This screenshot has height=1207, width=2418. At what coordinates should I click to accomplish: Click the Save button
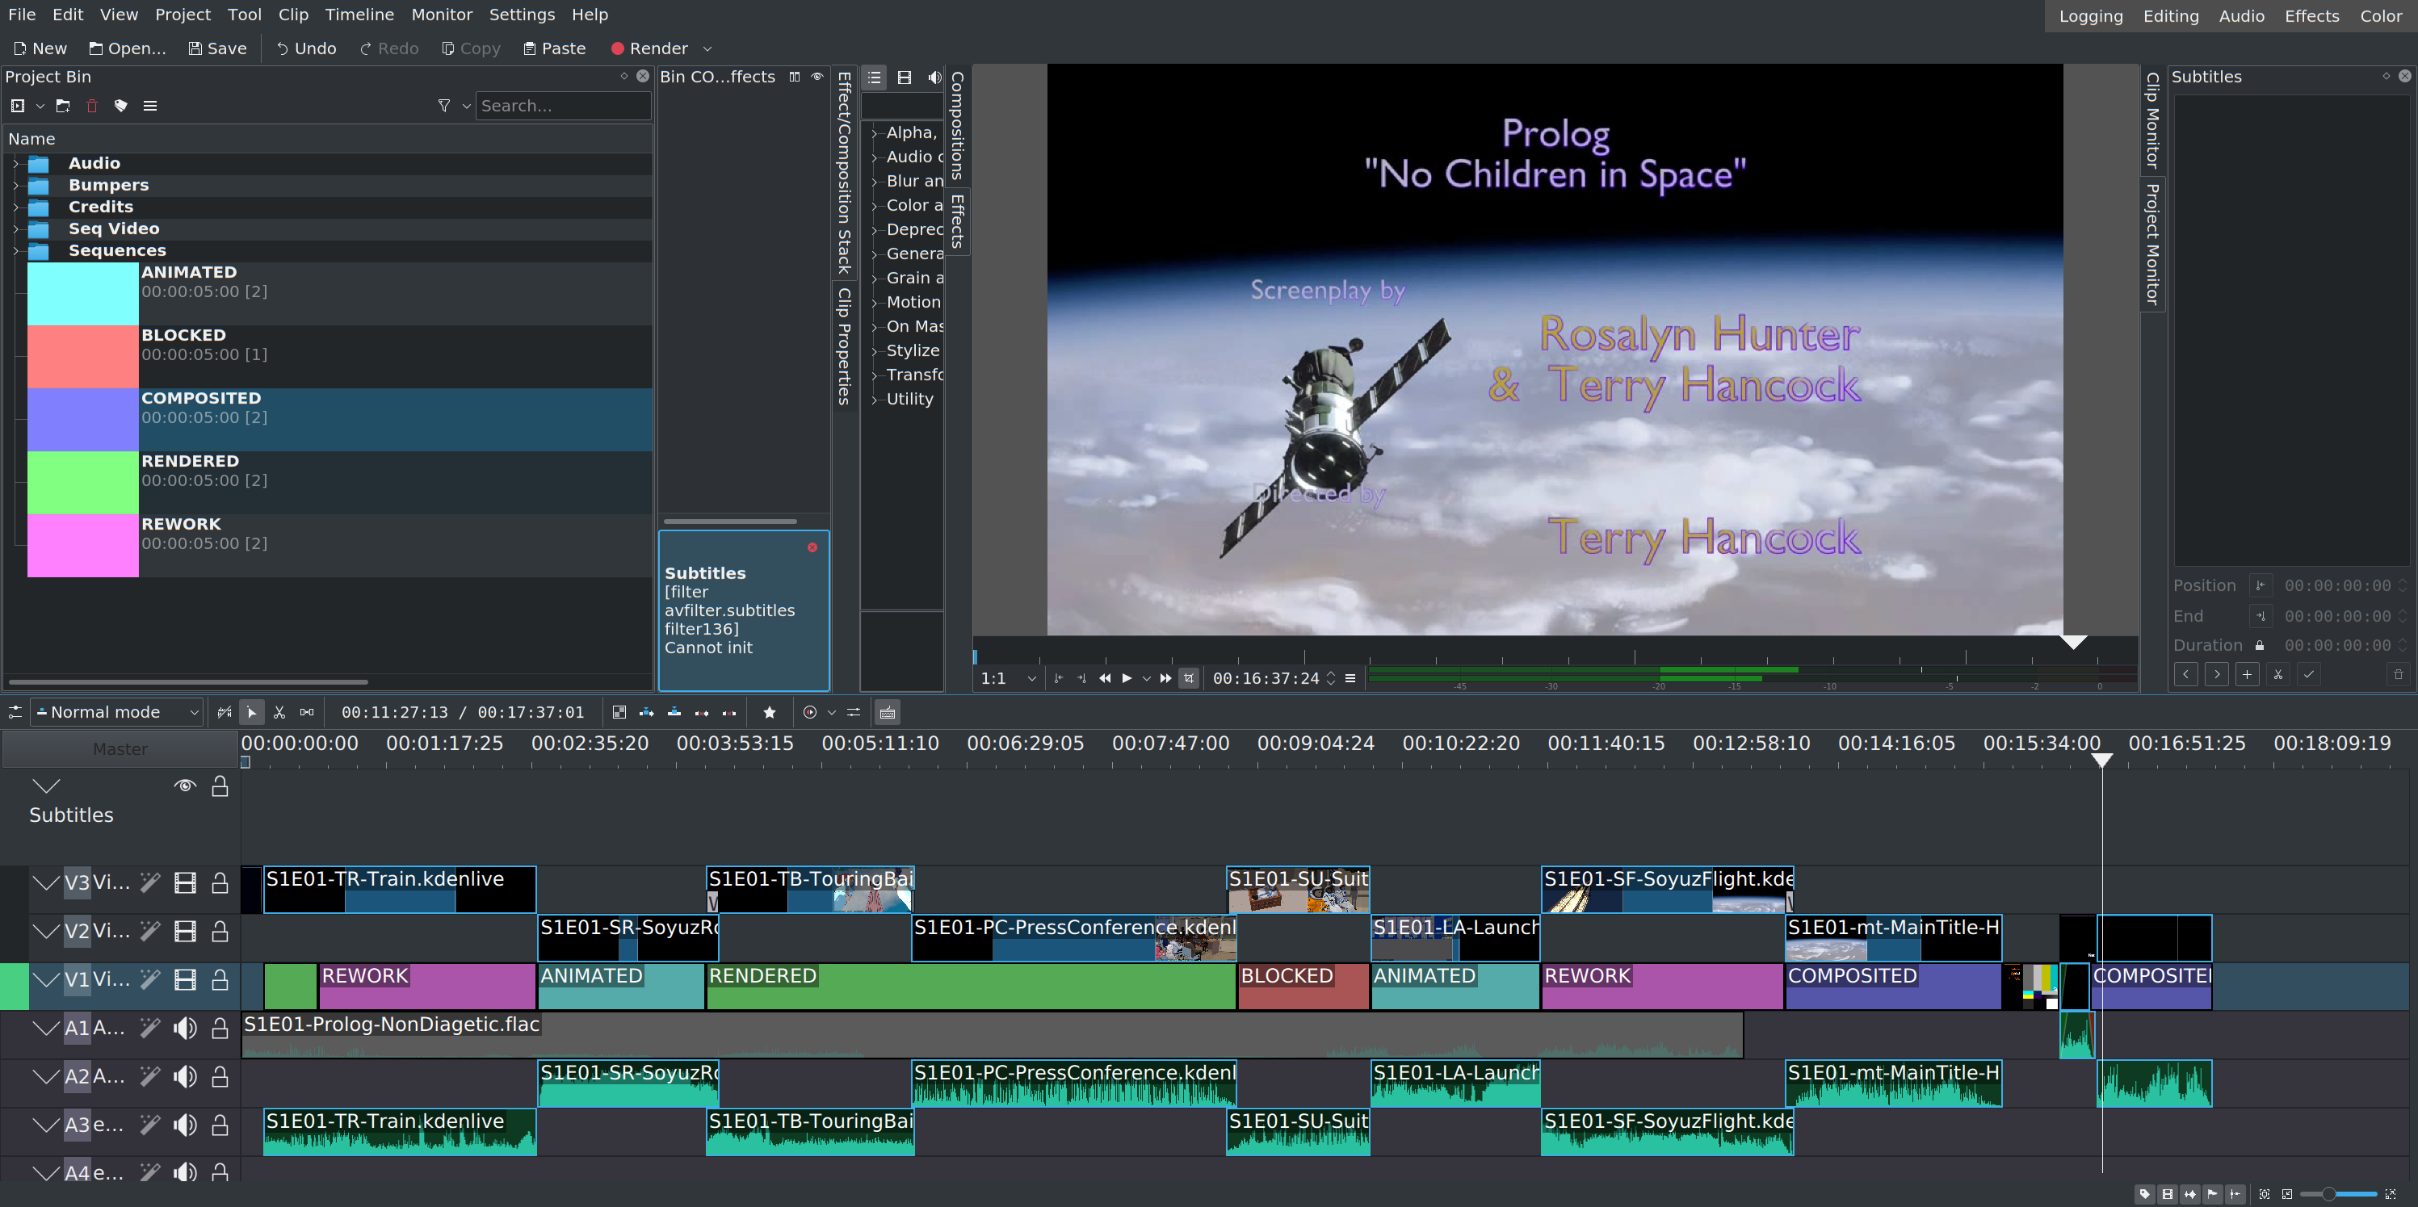pos(216,48)
